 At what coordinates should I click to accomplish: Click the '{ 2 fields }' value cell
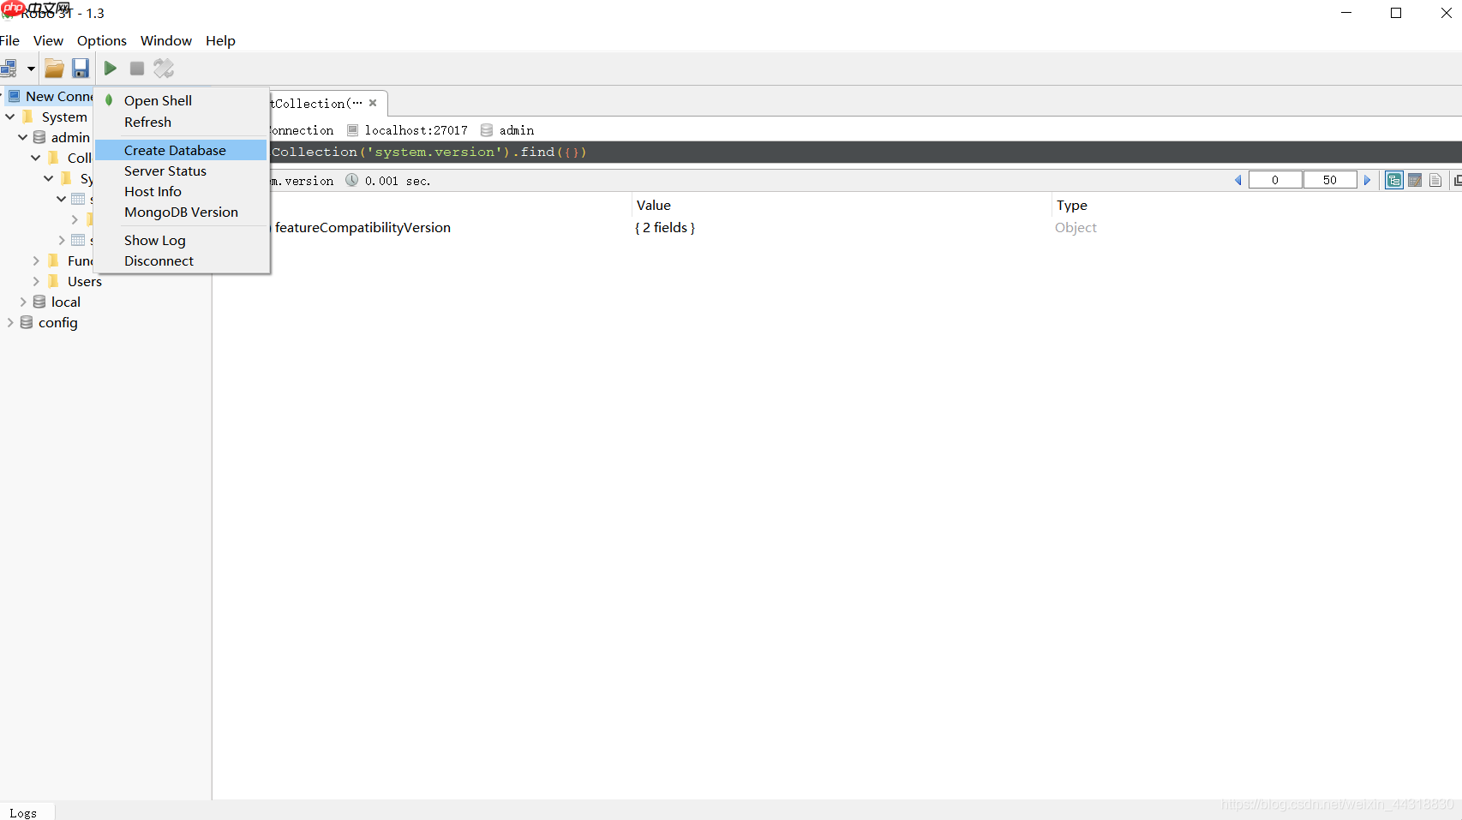click(665, 227)
